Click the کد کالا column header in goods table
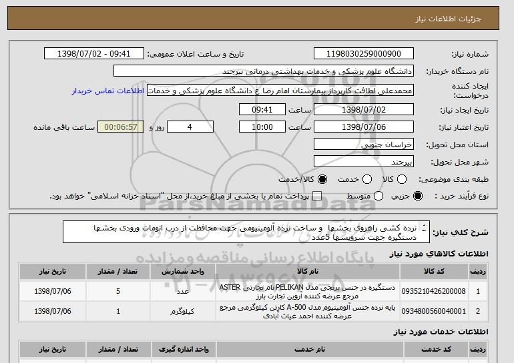This screenshot has height=363, width=514. coord(434,272)
